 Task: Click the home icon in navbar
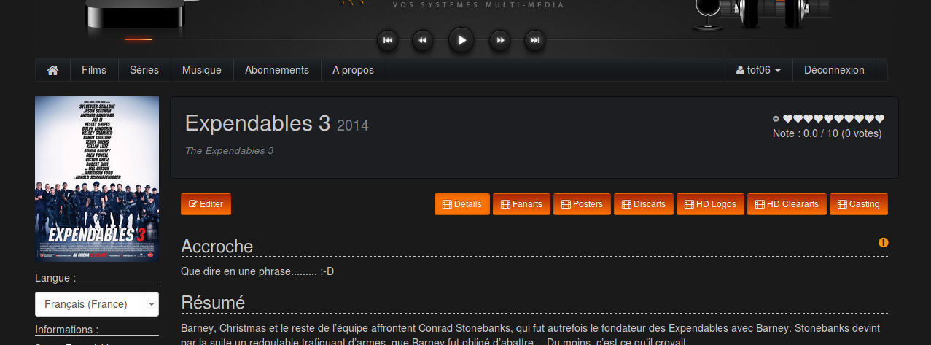point(52,70)
